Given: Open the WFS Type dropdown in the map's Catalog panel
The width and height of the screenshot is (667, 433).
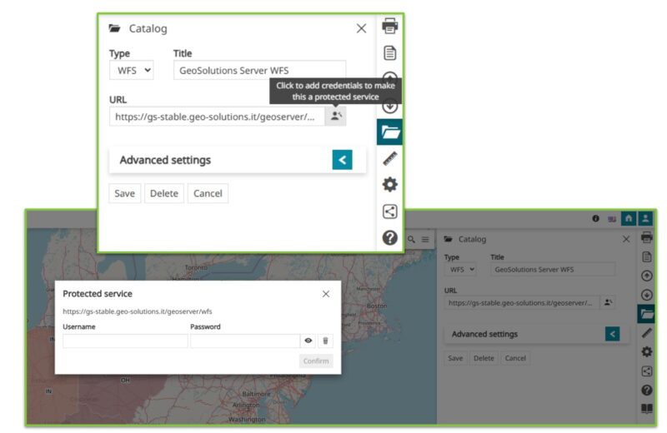Looking at the screenshot, I should tap(460, 270).
